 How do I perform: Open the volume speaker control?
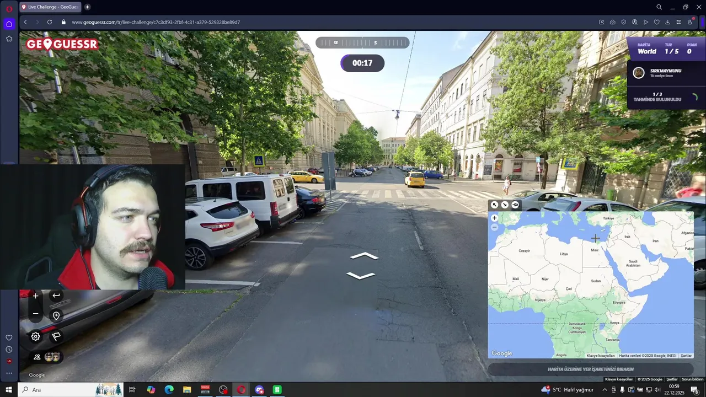click(657, 390)
